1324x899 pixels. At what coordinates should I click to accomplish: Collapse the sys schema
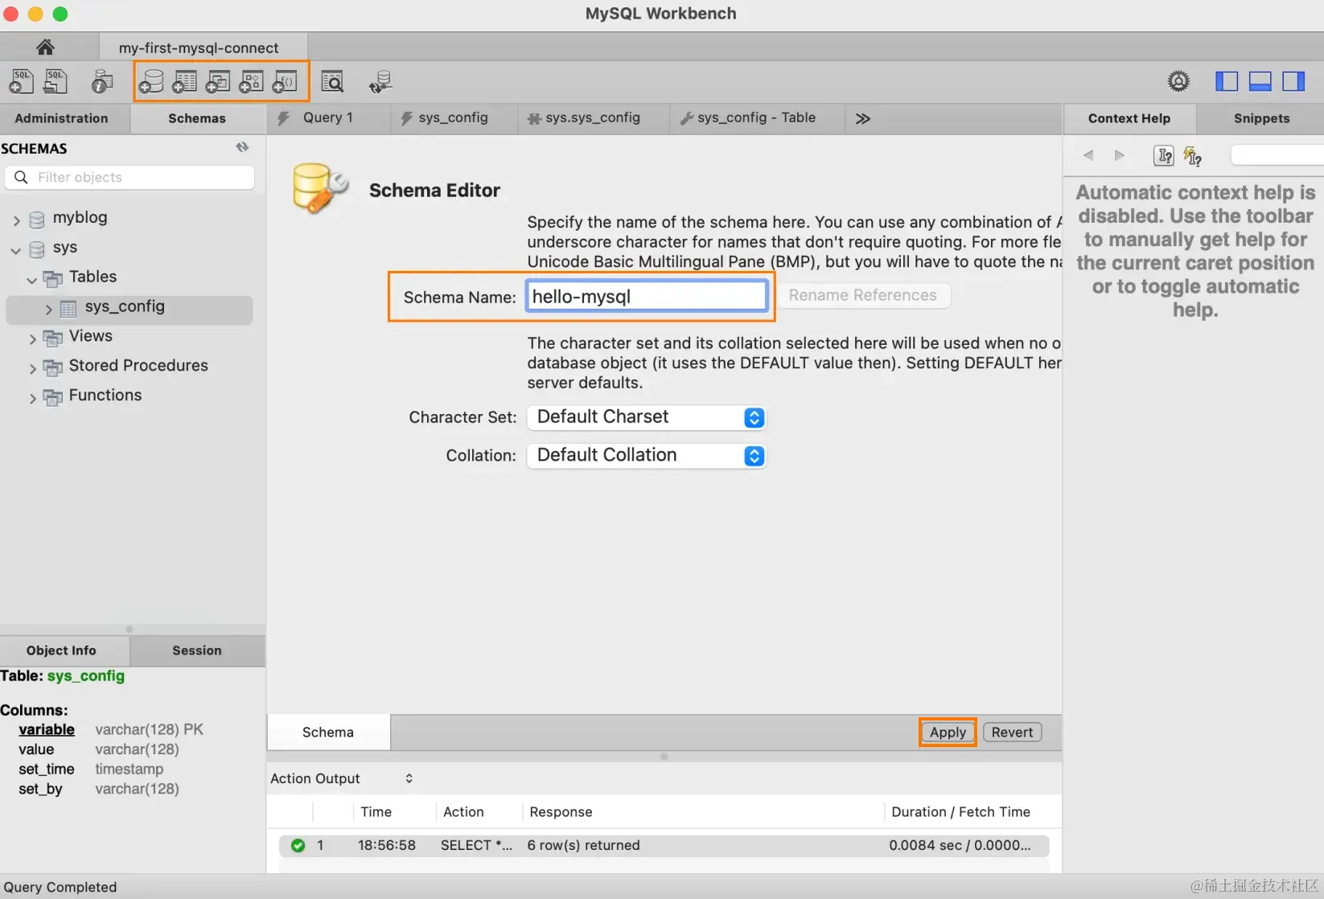point(16,250)
